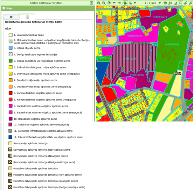Open the selection tool dropdown arrow
The height and width of the screenshot is (190, 194).
[135, 3]
